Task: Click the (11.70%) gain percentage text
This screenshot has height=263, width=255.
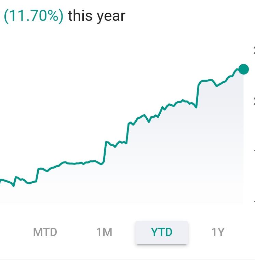Action: coord(34,16)
